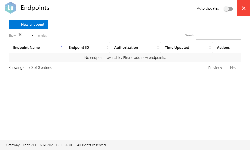Sort the table by Actions column header

click(x=223, y=47)
